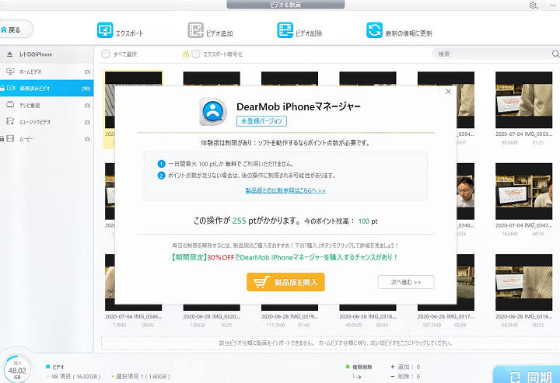
Task: Click the 2020-06-28 IMG_0320 label
Action: tap(212, 316)
